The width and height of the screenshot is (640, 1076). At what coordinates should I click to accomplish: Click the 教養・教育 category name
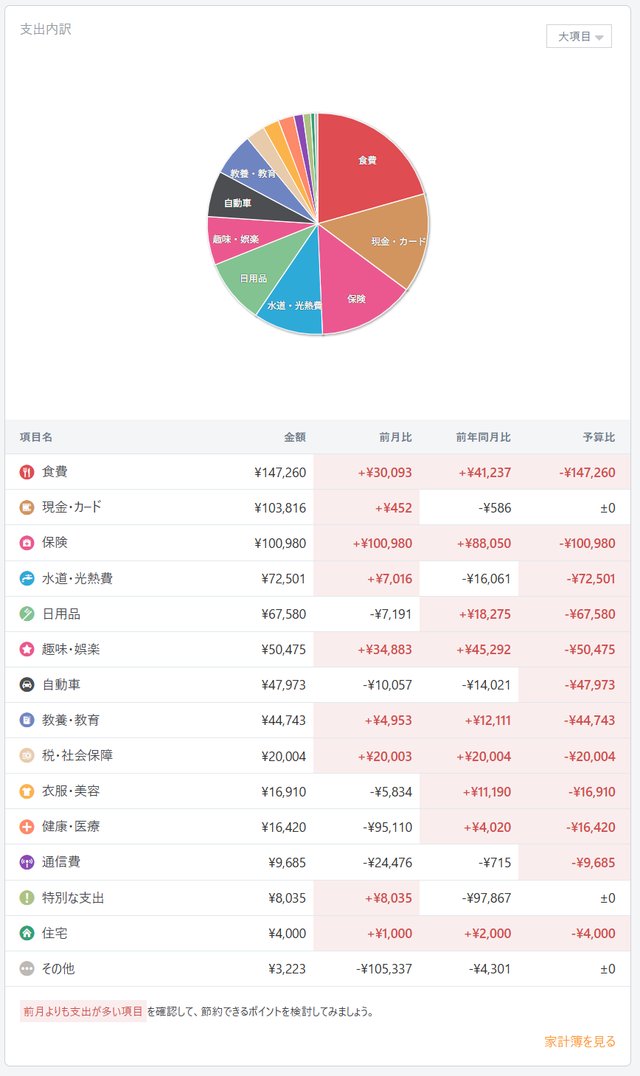click(x=71, y=721)
